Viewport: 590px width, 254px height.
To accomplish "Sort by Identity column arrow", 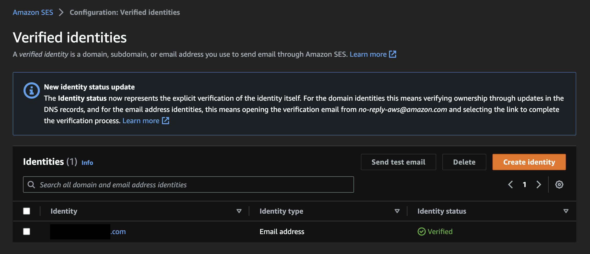I will pos(239,211).
